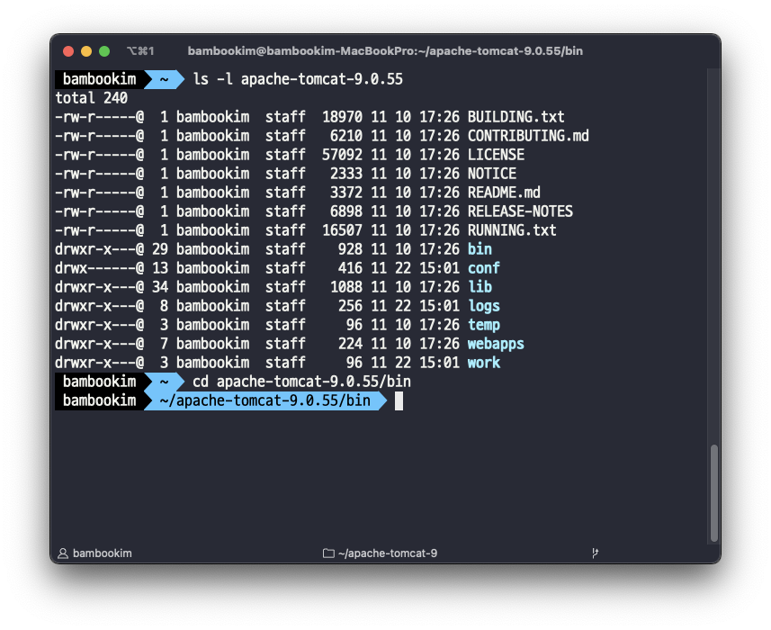
Task: Click the terminal cursor block at the prompt
Action: tap(399, 400)
